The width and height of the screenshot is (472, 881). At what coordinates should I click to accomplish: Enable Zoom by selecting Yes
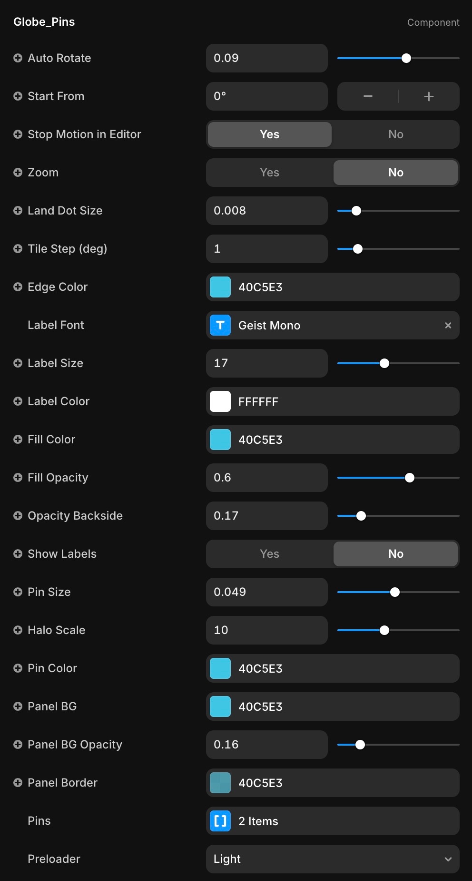(269, 173)
